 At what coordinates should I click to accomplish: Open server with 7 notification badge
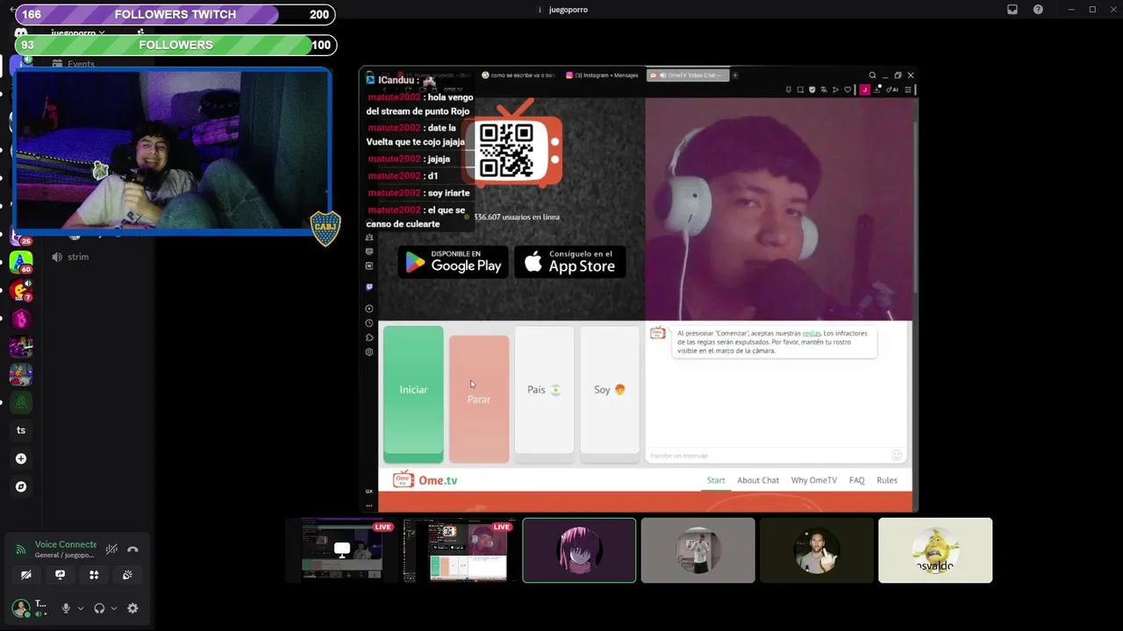pyautogui.click(x=21, y=290)
